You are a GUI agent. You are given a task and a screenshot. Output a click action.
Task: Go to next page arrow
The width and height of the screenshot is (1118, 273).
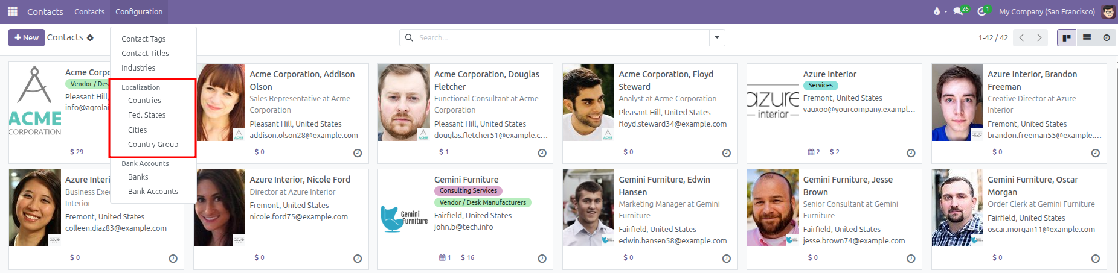pos(1039,37)
